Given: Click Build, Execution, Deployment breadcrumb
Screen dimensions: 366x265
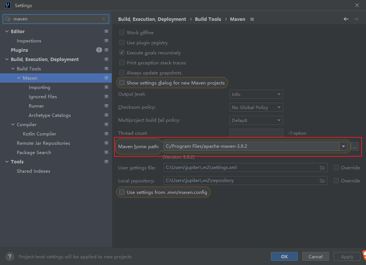Looking at the screenshot, I should click(152, 19).
